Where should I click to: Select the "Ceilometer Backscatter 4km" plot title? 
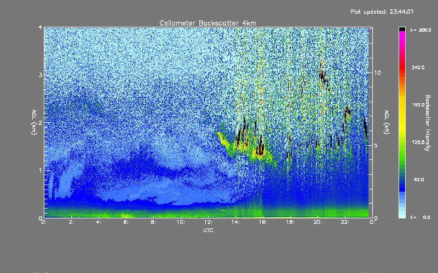pyautogui.click(x=208, y=23)
